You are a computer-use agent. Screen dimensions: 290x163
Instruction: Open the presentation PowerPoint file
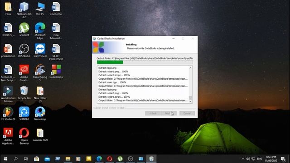click(8, 51)
